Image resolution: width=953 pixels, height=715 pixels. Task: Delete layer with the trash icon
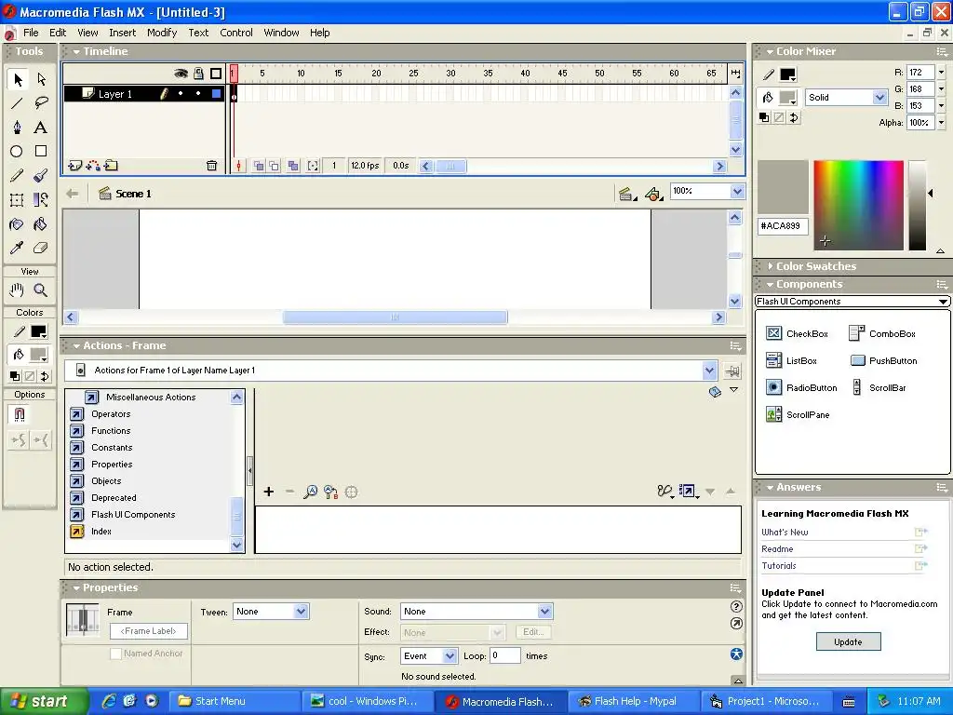[211, 166]
